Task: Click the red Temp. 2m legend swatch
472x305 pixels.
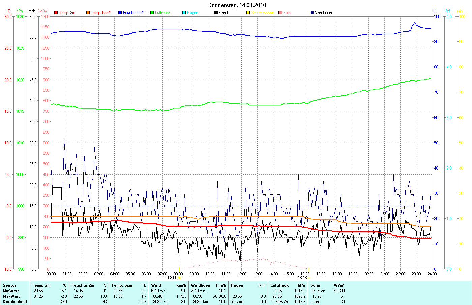Action: coord(56,13)
